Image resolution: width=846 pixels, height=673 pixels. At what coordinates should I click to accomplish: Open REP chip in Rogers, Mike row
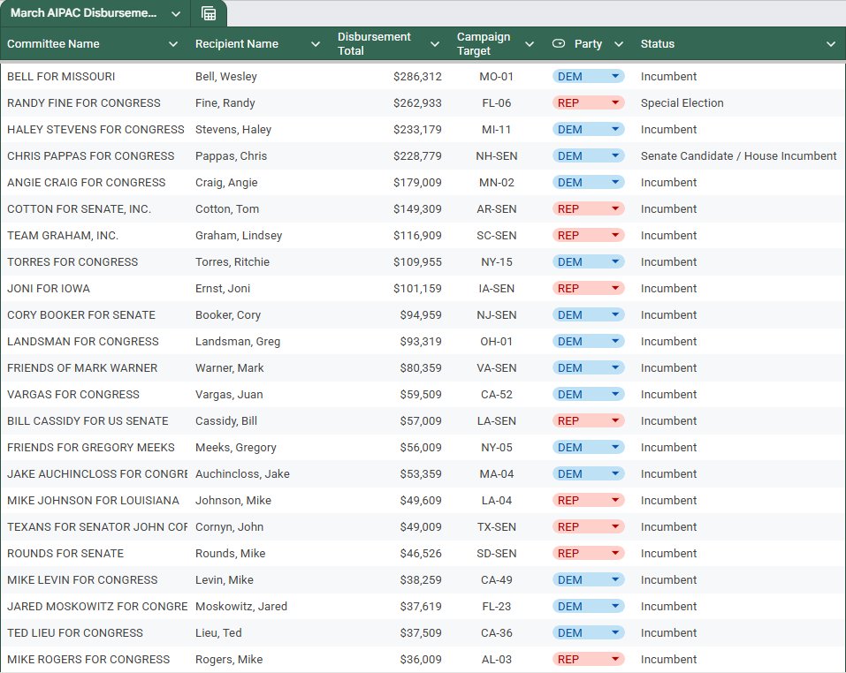point(588,659)
